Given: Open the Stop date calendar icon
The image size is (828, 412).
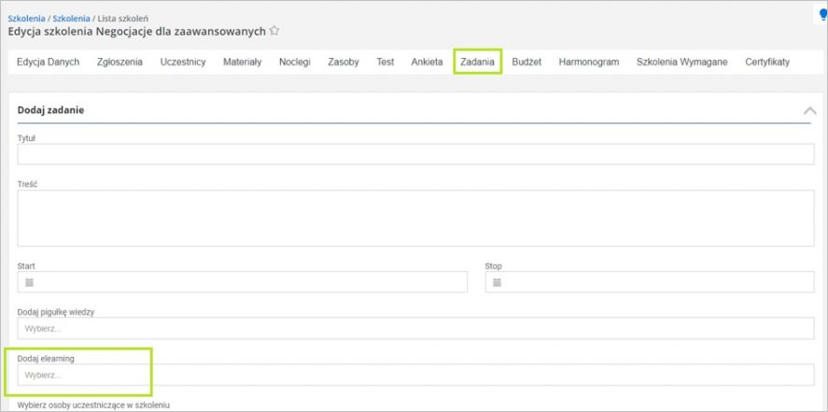Looking at the screenshot, I should click(497, 282).
